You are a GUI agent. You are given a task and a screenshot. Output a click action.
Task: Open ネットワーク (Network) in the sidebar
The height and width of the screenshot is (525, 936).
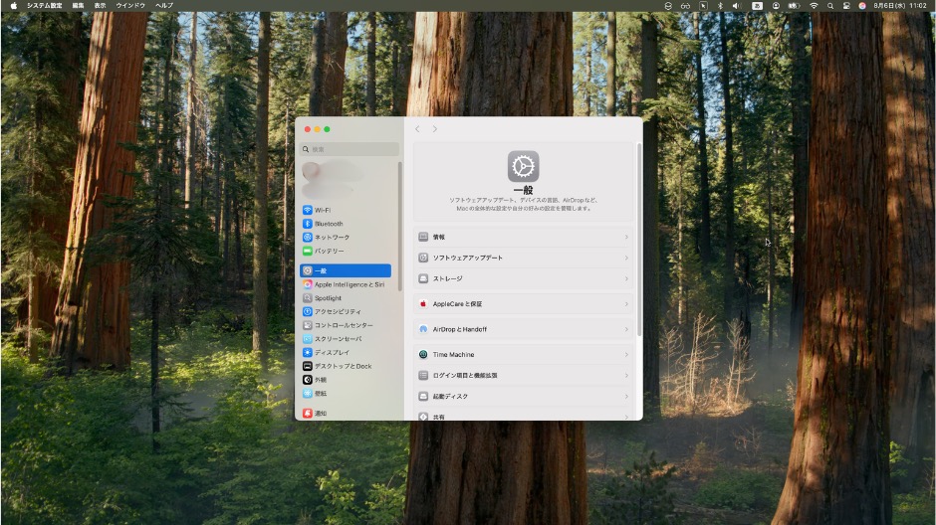point(346,238)
